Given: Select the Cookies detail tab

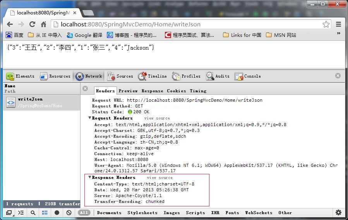Looking at the screenshot, I should pyautogui.click(x=177, y=91).
